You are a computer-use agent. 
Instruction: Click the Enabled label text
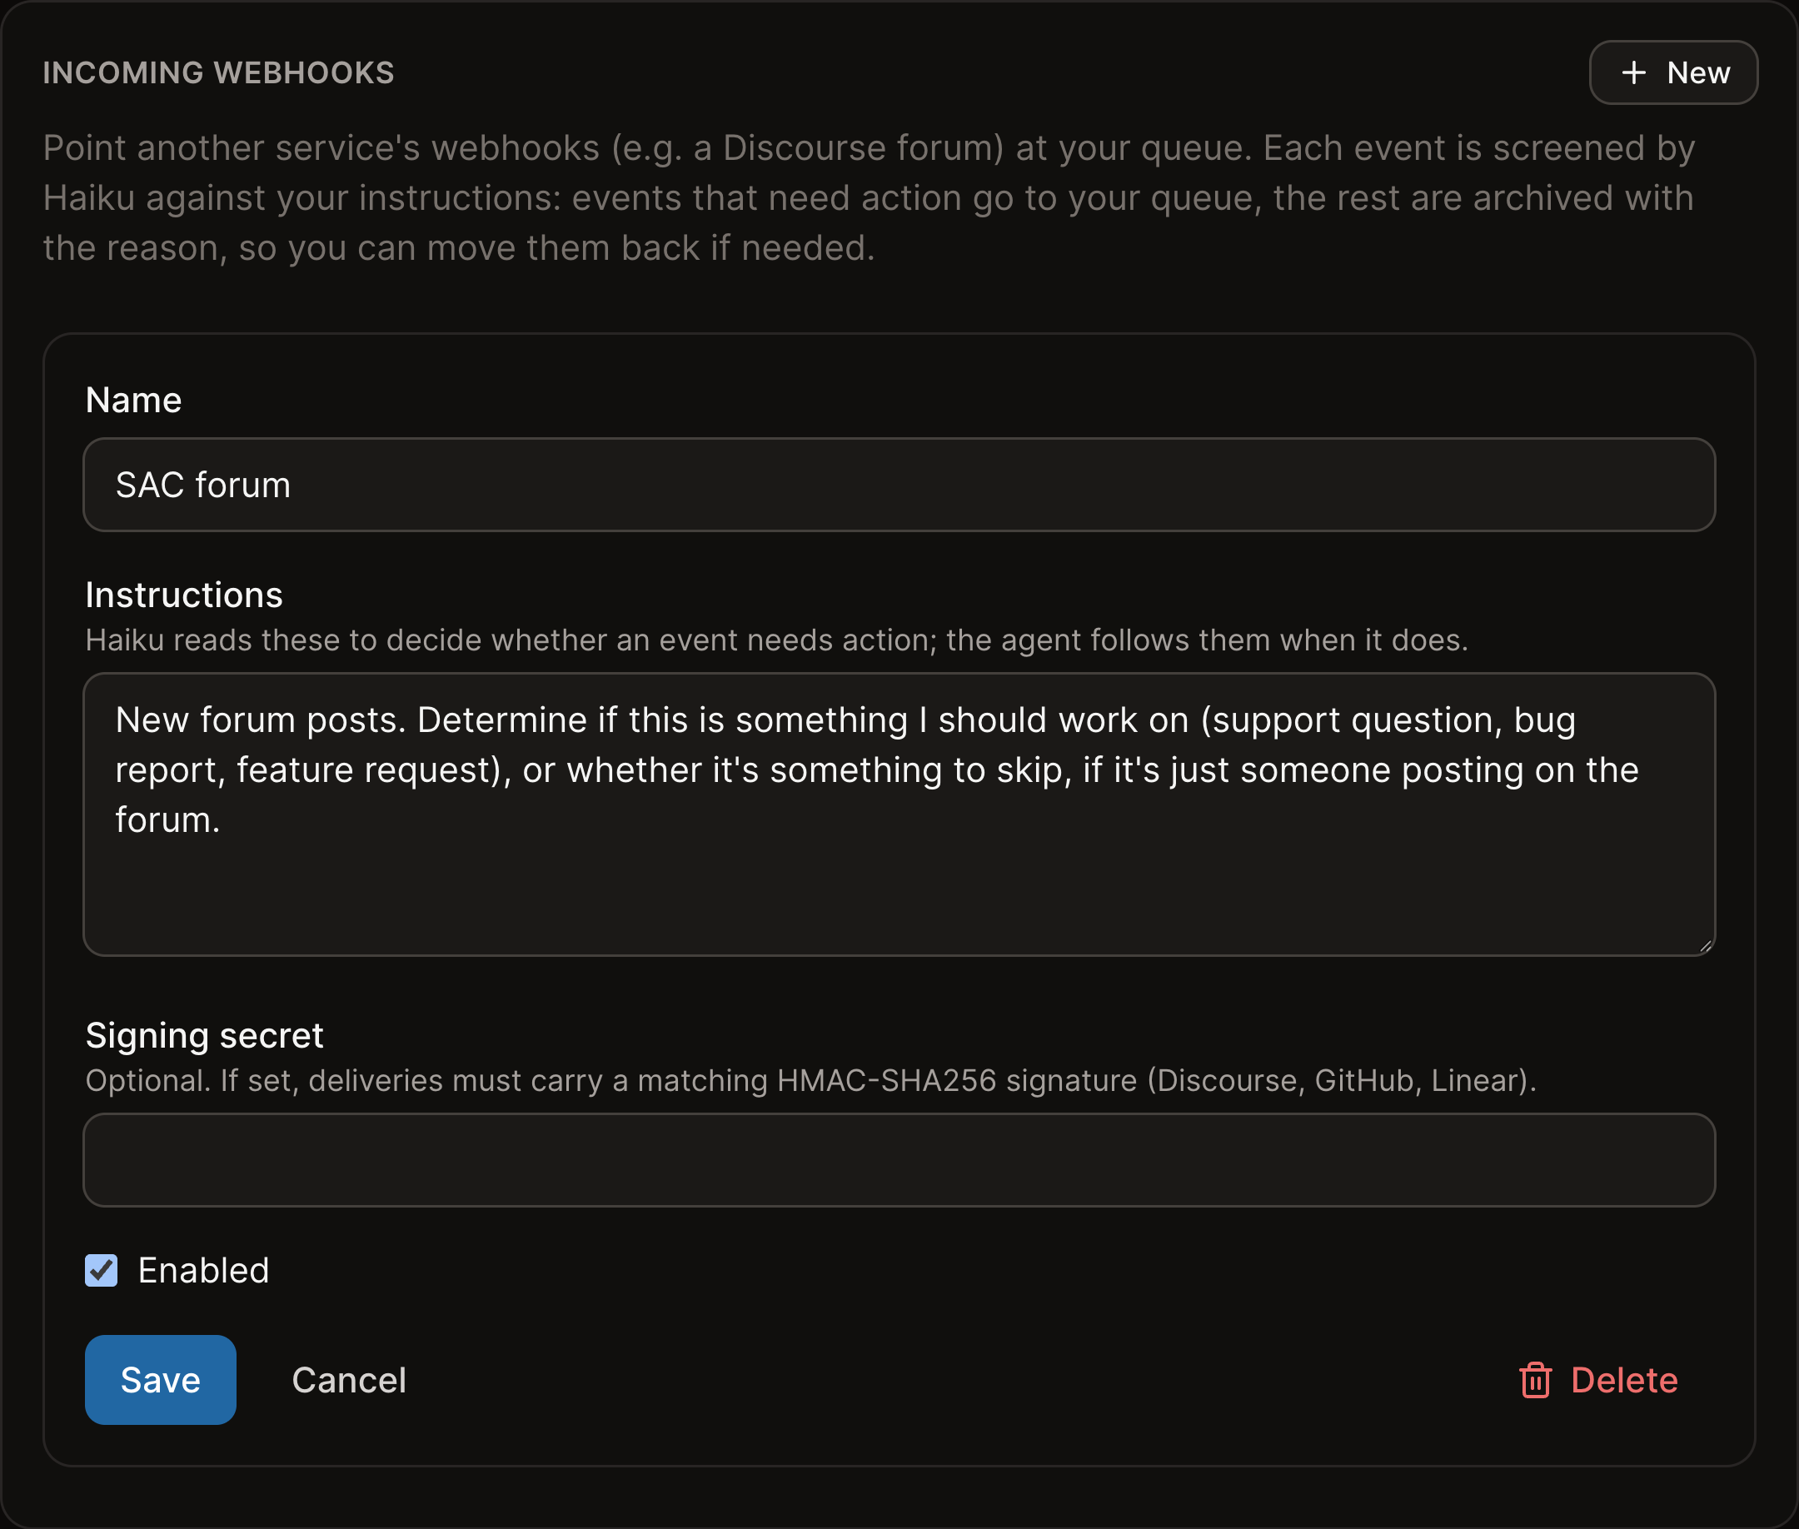click(204, 1270)
